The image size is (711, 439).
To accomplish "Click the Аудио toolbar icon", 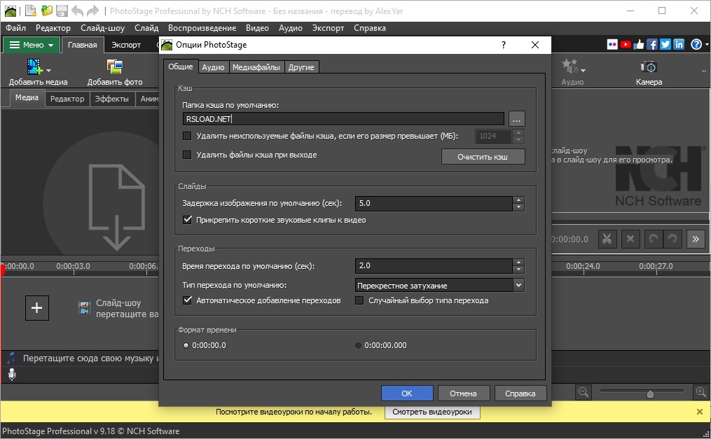I will tap(570, 66).
